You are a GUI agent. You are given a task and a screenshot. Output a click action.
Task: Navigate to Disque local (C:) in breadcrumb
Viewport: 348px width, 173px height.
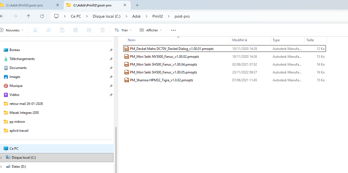coord(107,16)
